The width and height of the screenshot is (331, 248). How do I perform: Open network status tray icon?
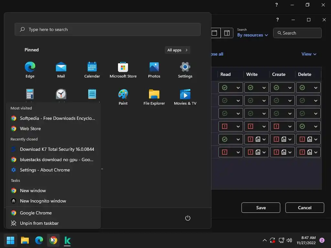282,240
